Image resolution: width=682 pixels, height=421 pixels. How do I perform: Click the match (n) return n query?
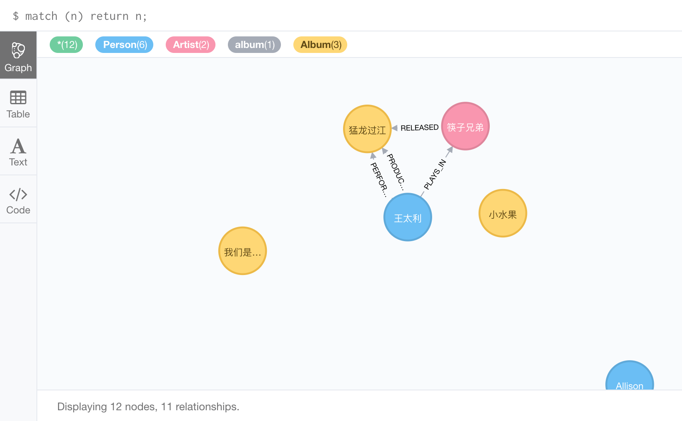tap(86, 16)
